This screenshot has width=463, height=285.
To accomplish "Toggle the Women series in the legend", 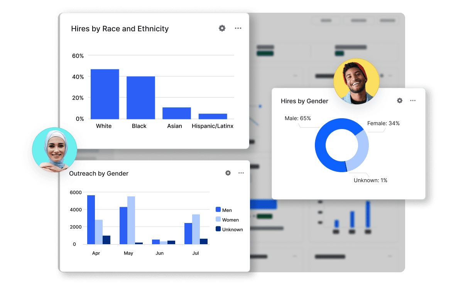I will pos(229,220).
